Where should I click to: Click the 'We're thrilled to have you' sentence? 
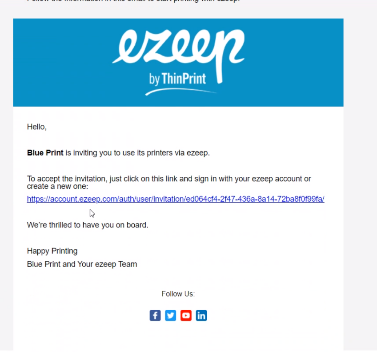click(x=87, y=225)
